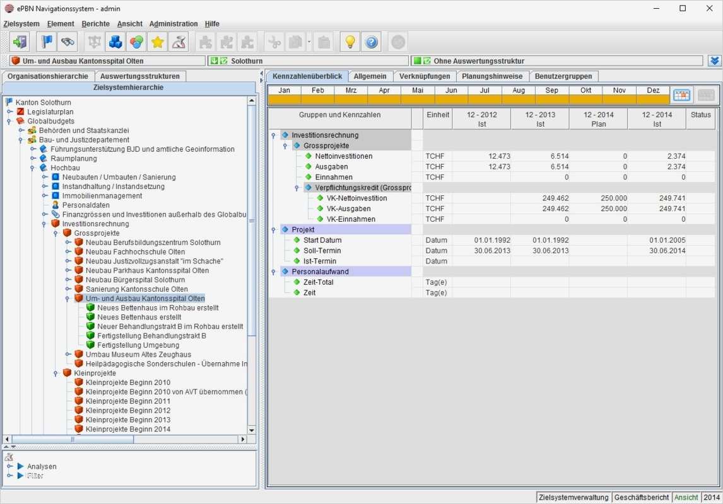Select Neubau Bürgerspital Solothurn in tree

pos(135,280)
